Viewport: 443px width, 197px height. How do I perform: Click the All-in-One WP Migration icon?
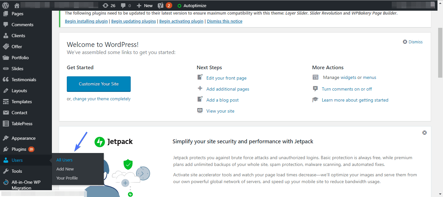(6, 182)
